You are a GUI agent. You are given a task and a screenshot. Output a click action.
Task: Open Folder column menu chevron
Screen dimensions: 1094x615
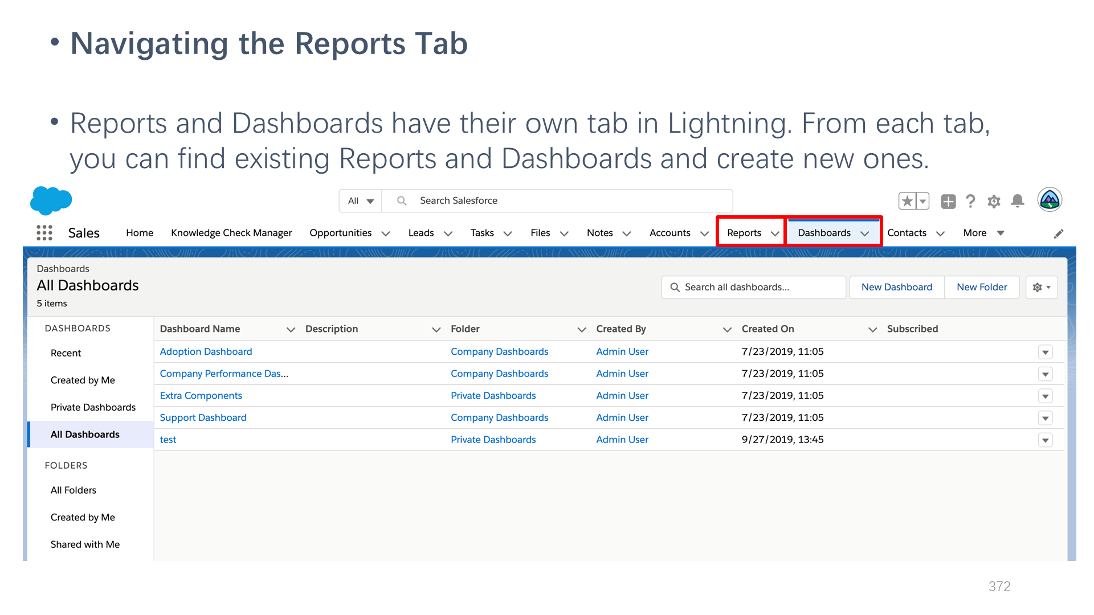click(582, 330)
